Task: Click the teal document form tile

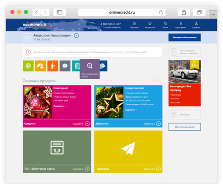Action: (76, 66)
